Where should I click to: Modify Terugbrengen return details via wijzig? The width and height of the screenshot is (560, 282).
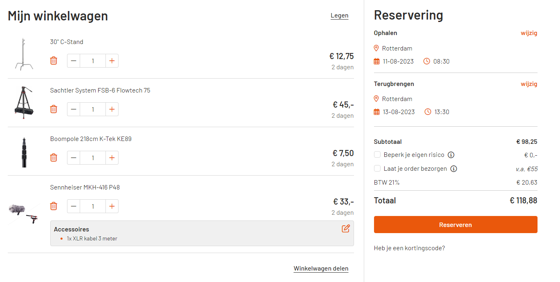click(x=529, y=84)
